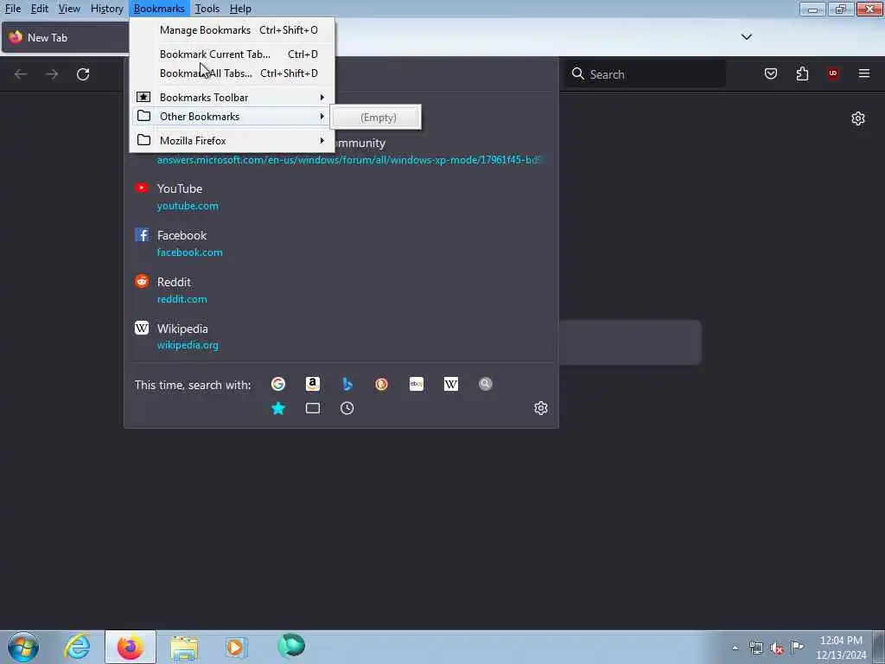The image size is (885, 664).
Task: Click the Reddit suggestion favicon
Action: pos(142,281)
